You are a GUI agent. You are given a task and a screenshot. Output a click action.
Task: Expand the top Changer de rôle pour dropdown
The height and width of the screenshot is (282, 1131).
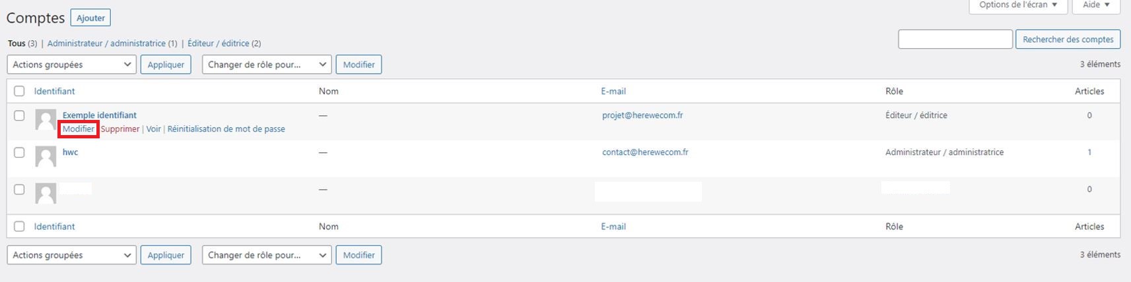pos(266,65)
